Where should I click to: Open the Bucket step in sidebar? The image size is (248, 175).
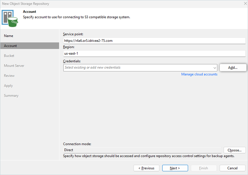pos(9,56)
